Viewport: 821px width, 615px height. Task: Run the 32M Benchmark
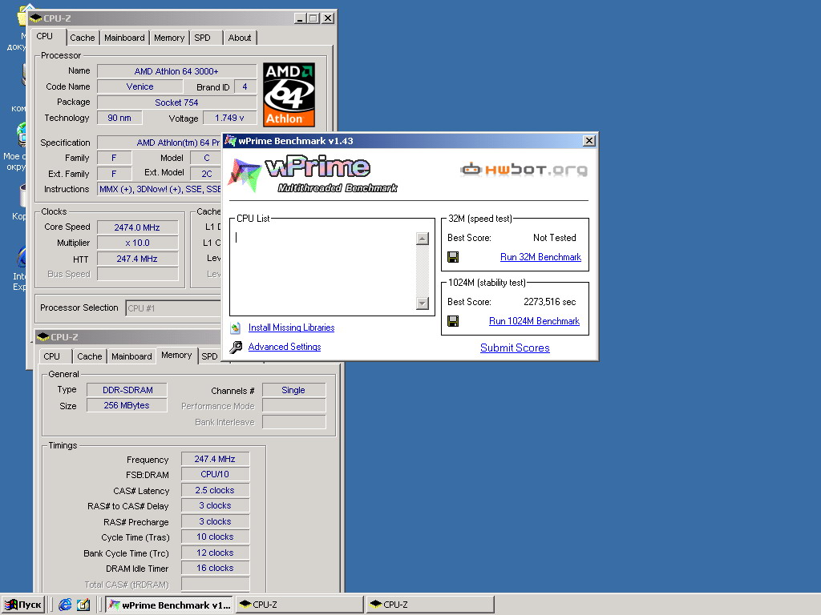[x=540, y=257]
